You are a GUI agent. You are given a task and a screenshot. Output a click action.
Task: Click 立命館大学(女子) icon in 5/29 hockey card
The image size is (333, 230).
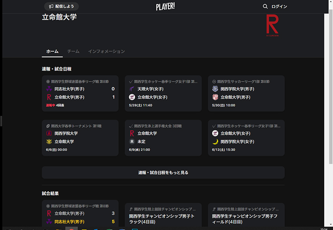(132, 97)
